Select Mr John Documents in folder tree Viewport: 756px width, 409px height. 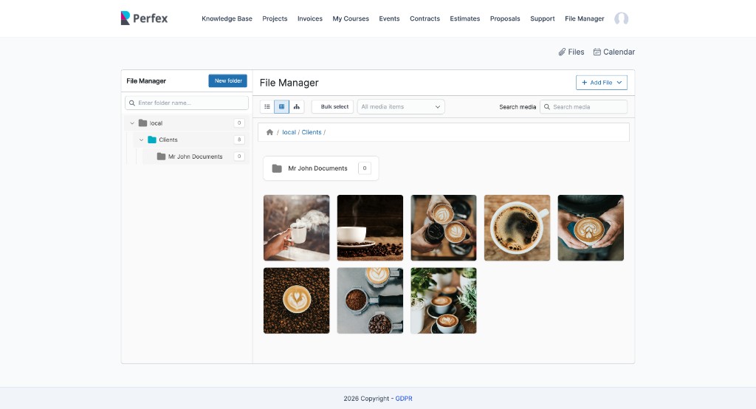click(195, 157)
